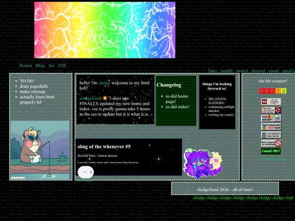The width and height of the screenshot is (295, 221).
Task: Open audio player three-dot options menu
Action: pyautogui.click(x=91, y=172)
